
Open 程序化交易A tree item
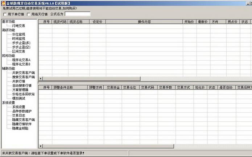[x=21, y=60]
